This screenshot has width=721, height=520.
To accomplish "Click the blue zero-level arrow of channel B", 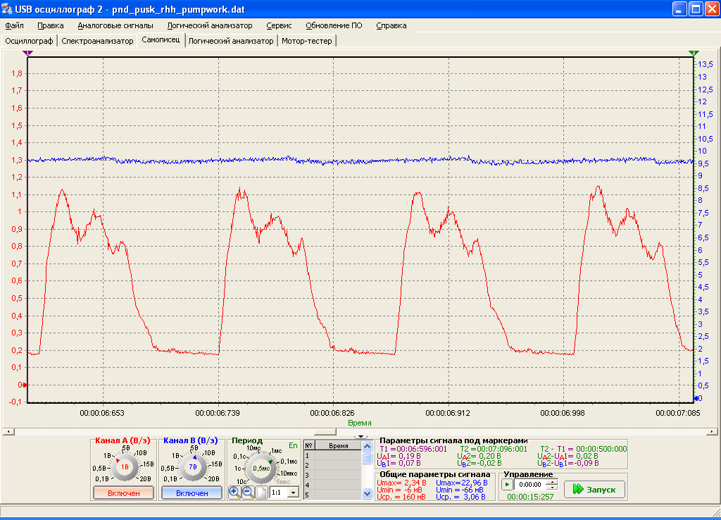I will click(696, 398).
